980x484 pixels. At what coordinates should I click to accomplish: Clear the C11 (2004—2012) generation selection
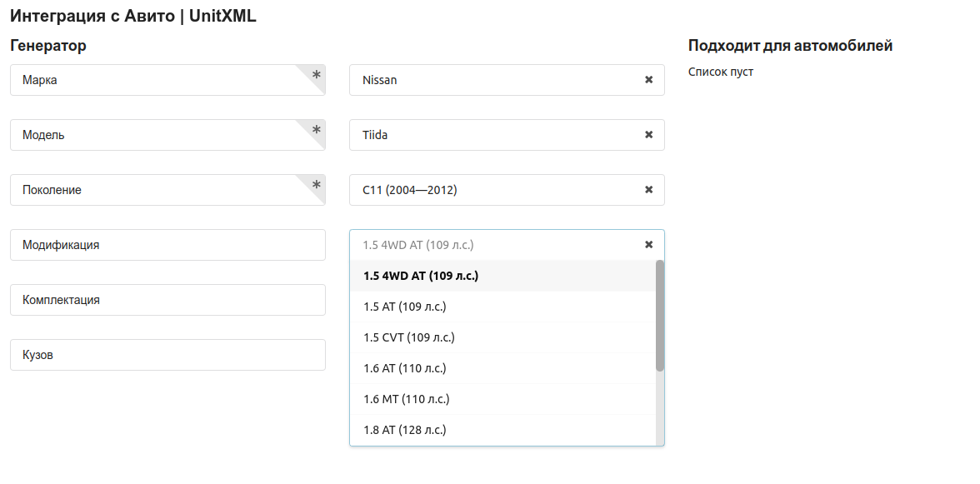tap(648, 190)
